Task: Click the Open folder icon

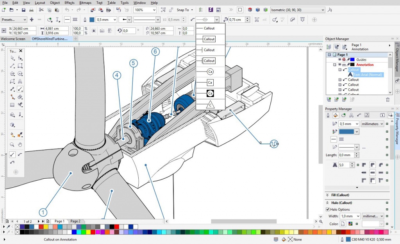Action: point(11,10)
